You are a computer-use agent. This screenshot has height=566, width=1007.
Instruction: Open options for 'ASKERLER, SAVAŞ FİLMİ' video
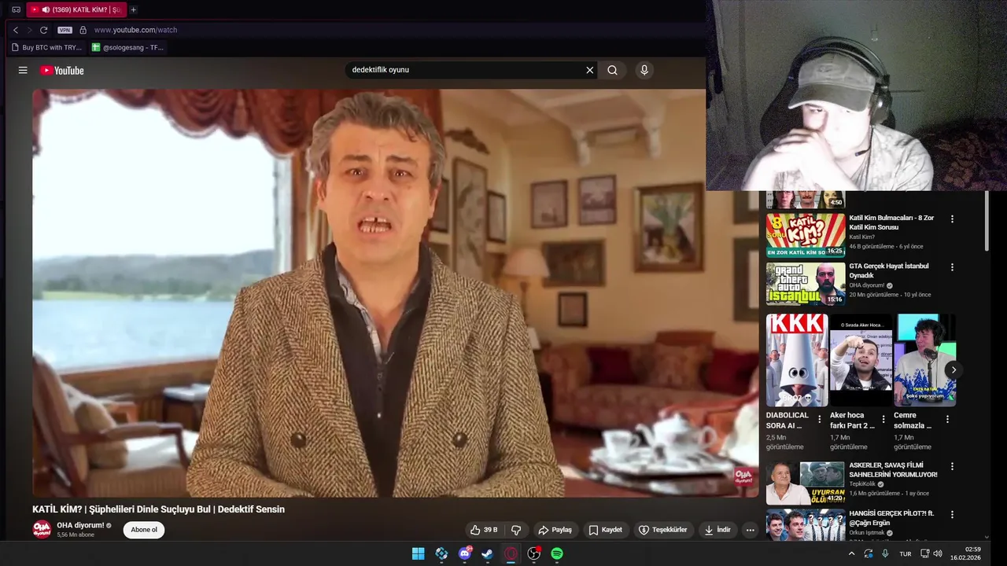(x=952, y=466)
